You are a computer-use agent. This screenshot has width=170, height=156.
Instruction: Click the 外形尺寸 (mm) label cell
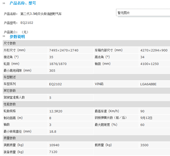point(25,50)
